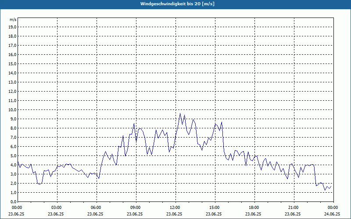
Task: Click the "23.06.25" date under 03:00
Action: (56, 214)
